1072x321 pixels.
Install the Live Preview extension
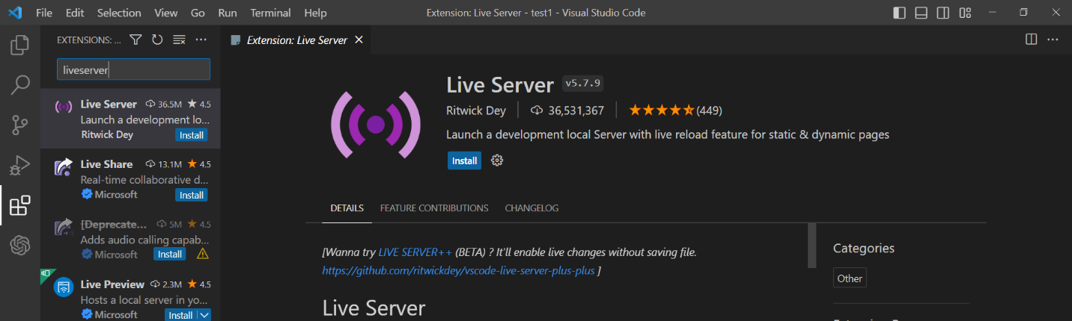coord(180,315)
